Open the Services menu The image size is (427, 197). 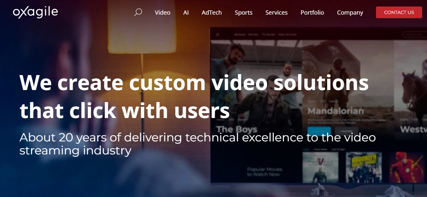(x=276, y=12)
